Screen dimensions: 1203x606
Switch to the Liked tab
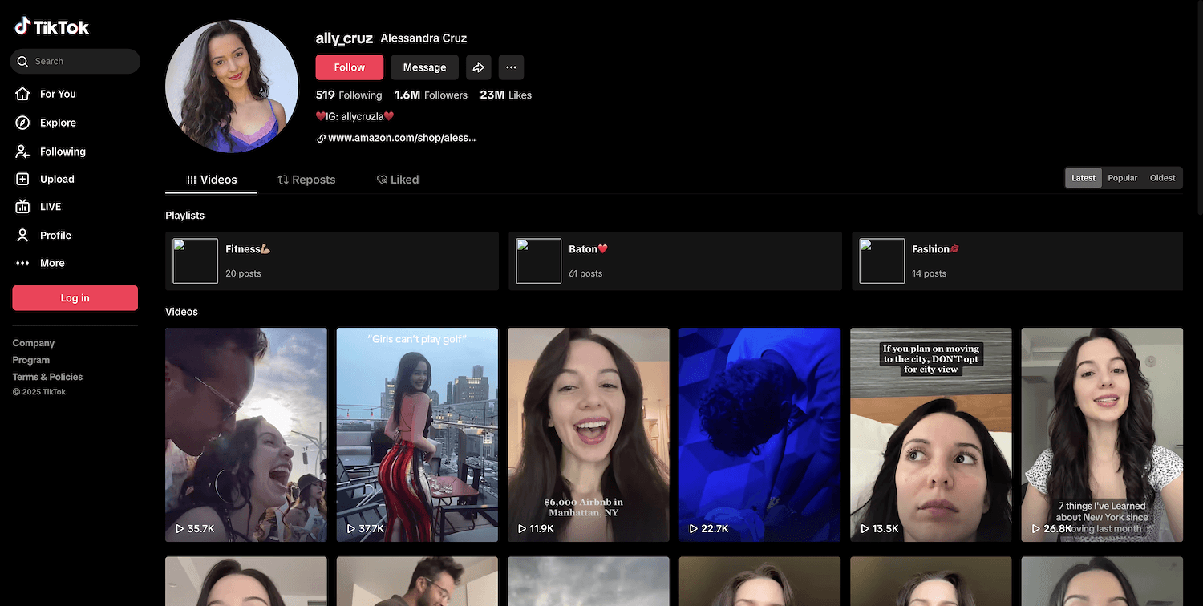pyautogui.click(x=398, y=180)
